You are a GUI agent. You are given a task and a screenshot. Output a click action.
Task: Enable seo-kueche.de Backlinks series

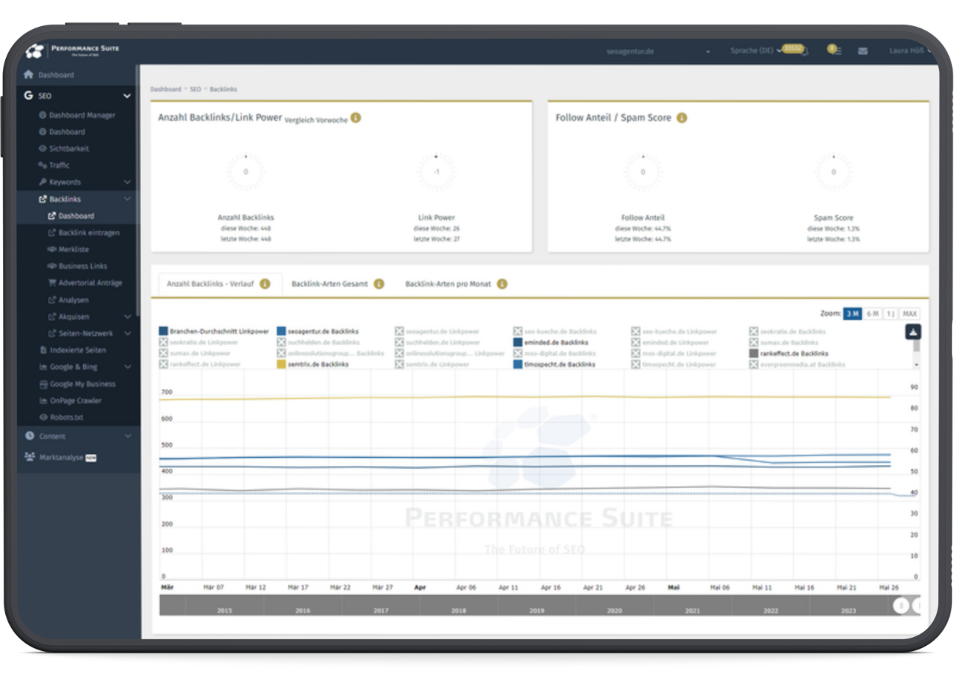pyautogui.click(x=556, y=331)
